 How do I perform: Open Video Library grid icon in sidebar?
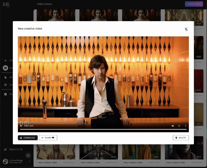point(5,68)
